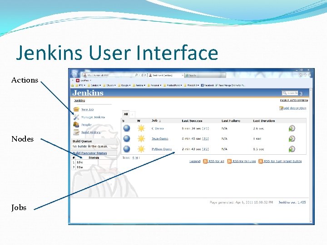Open the Jenkins bookmarks folder dropdown
This screenshot has height=245, width=327.
[x=139, y=85]
